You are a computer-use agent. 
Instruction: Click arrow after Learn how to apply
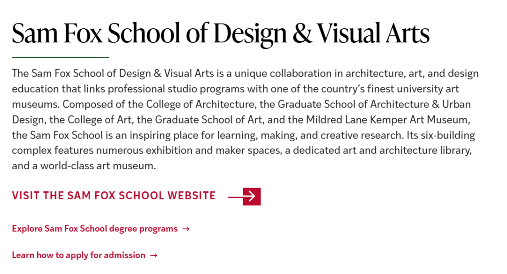(x=154, y=255)
